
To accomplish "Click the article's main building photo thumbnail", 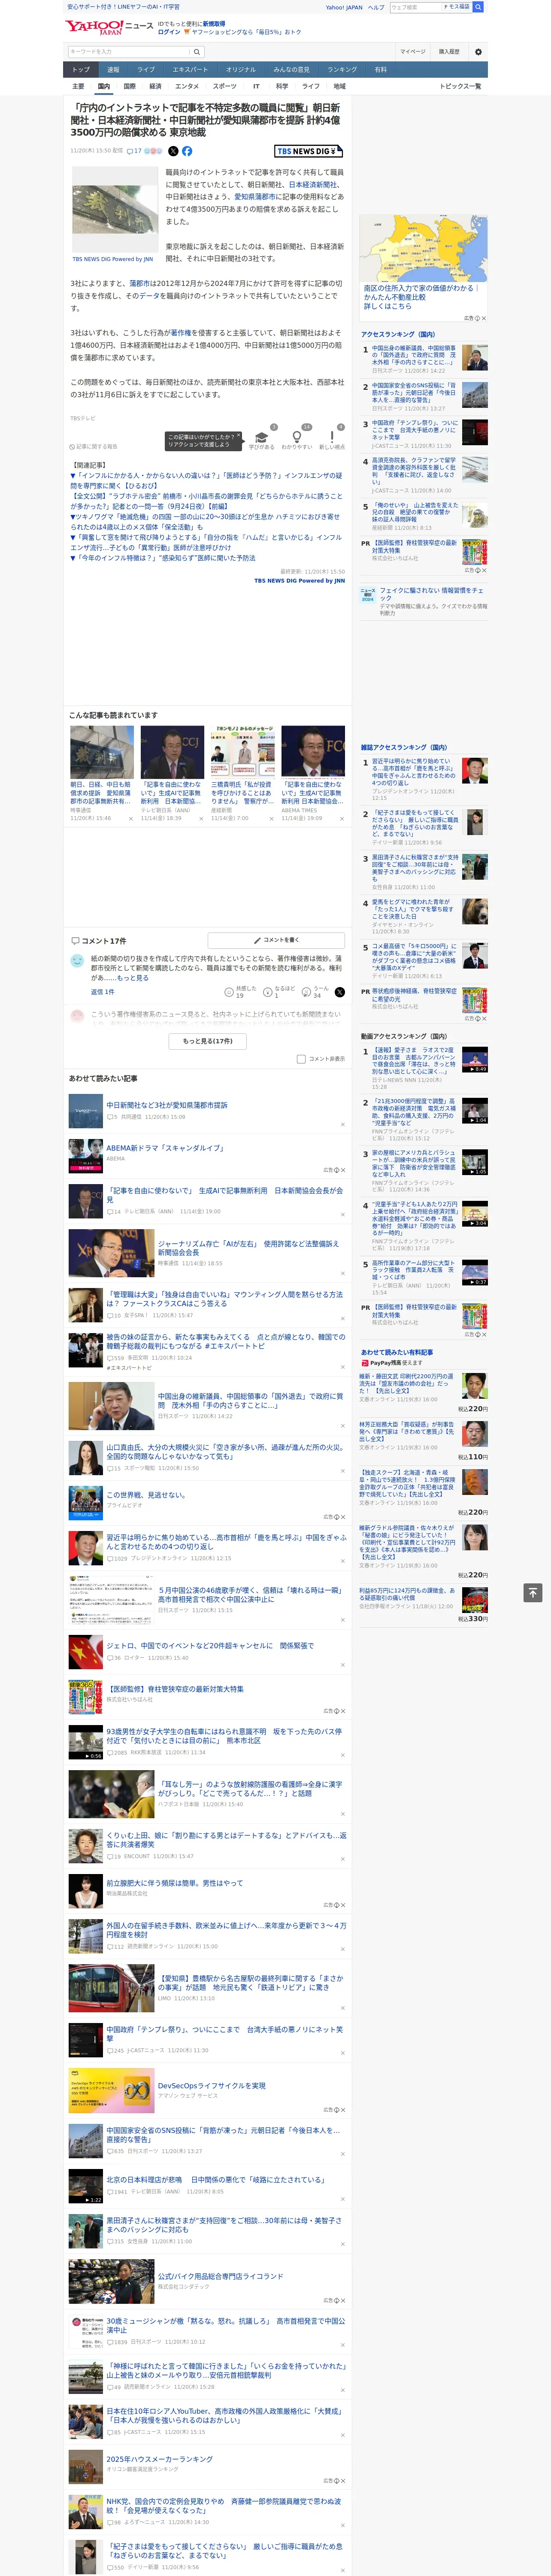I will pyautogui.click(x=114, y=209).
